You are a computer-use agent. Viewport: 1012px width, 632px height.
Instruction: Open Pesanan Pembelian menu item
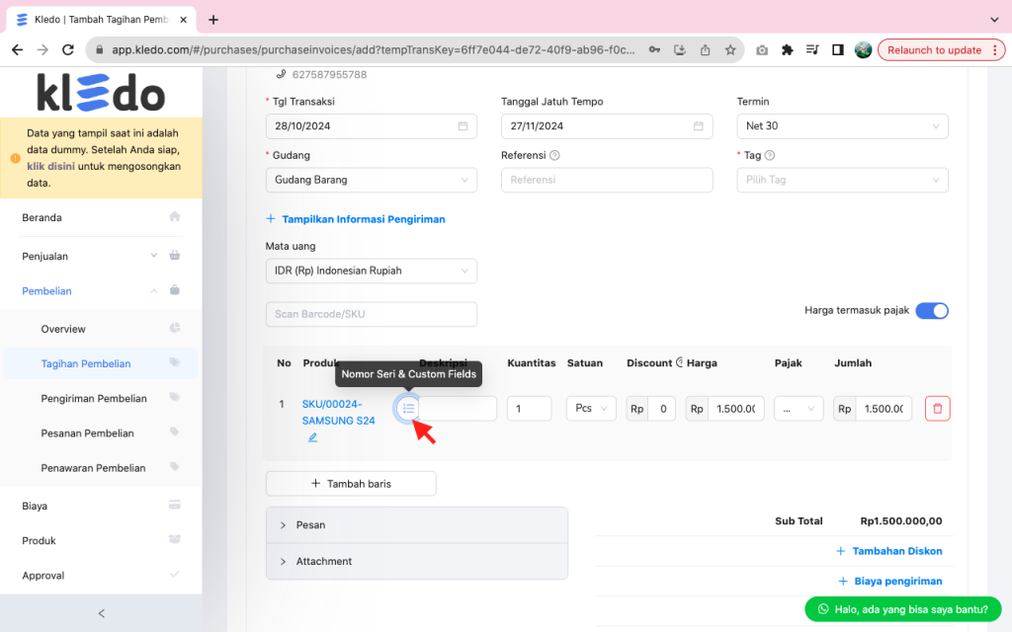point(102,434)
